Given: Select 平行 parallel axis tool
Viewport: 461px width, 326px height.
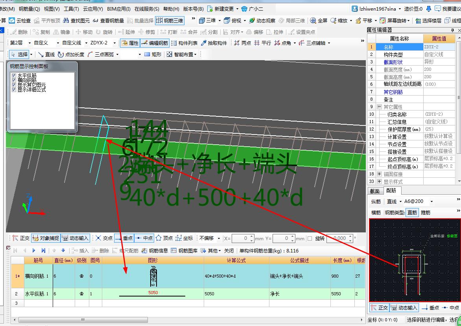Looking at the screenshot, I should pyautogui.click(x=262, y=43).
